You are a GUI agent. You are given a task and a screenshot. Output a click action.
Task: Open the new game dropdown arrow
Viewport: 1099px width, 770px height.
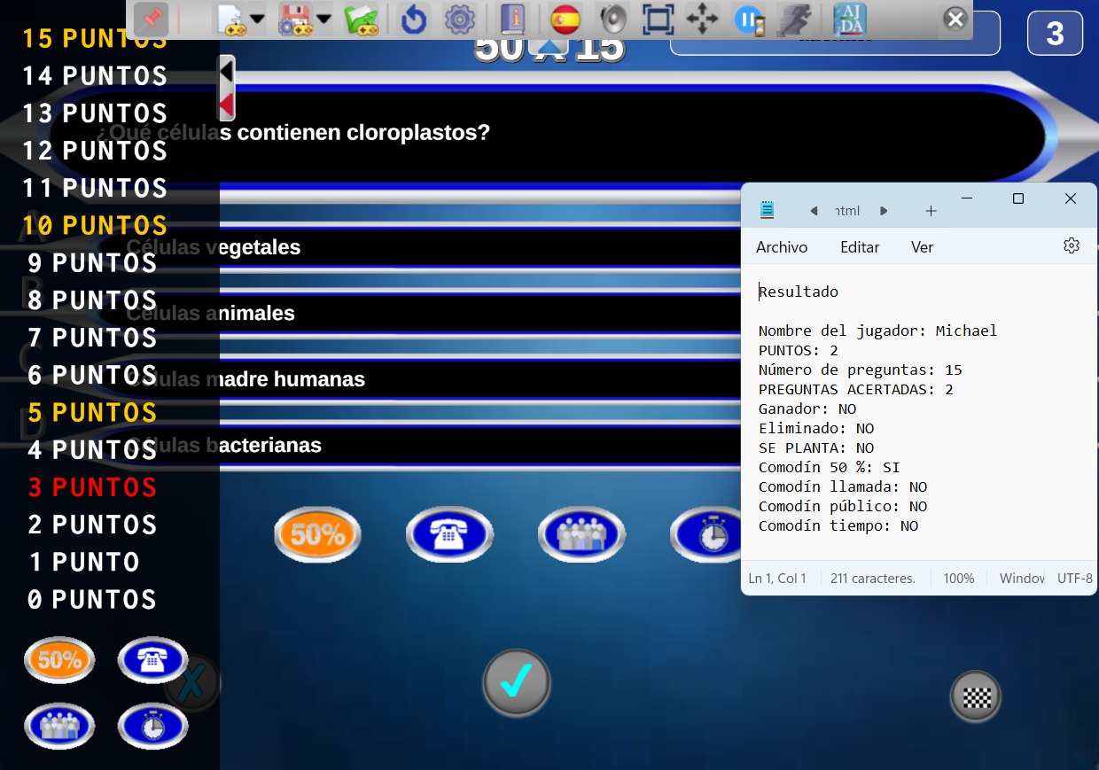[257, 19]
